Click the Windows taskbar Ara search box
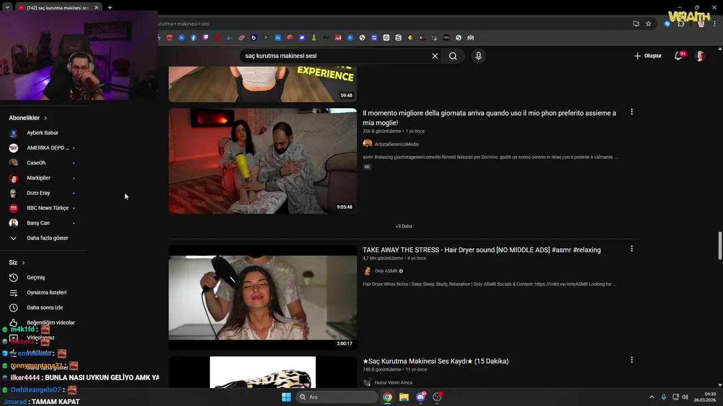The height and width of the screenshot is (406, 723). (x=337, y=397)
